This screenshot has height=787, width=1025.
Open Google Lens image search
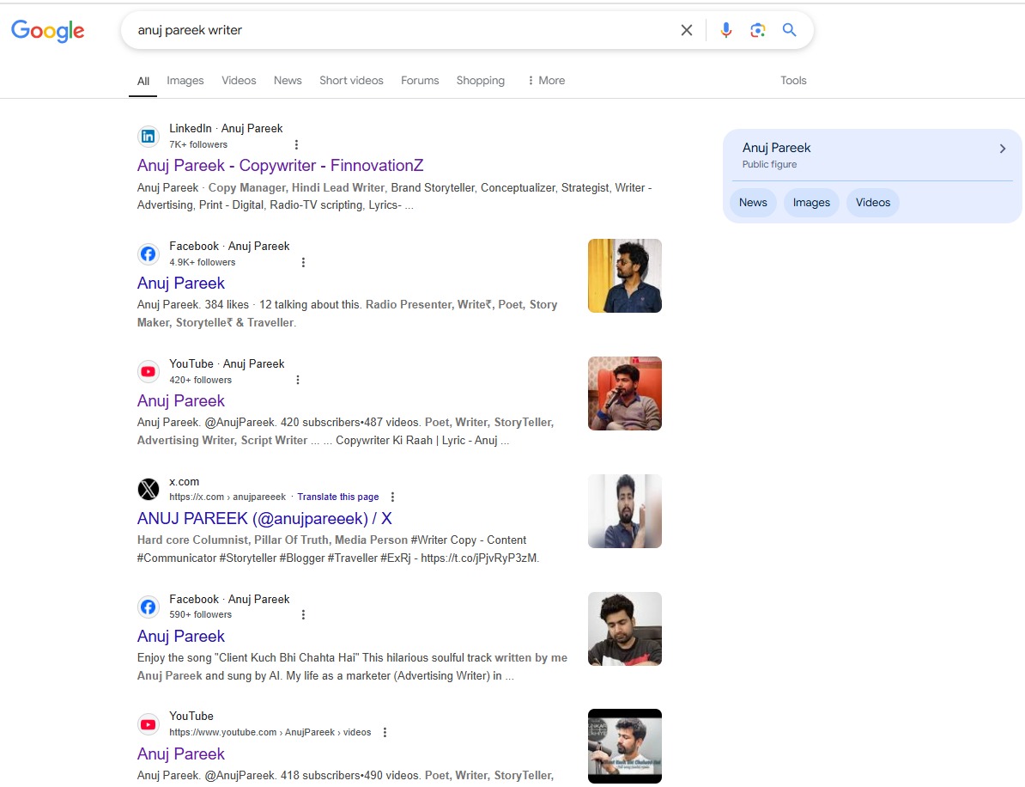click(758, 30)
